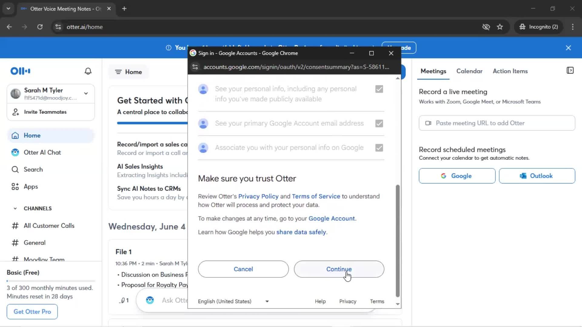Click the Otter logo in sidebar
This screenshot has height=327, width=582.
[20, 71]
